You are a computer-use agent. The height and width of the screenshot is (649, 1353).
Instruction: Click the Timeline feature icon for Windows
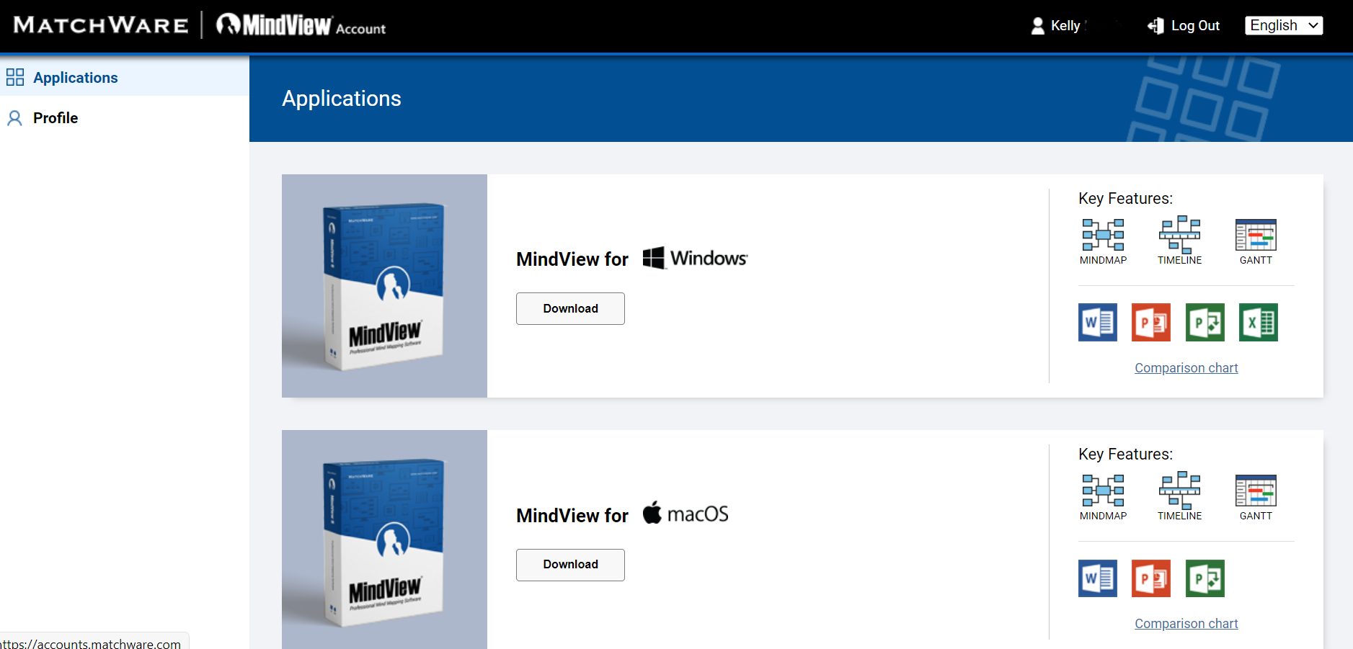[x=1179, y=235]
